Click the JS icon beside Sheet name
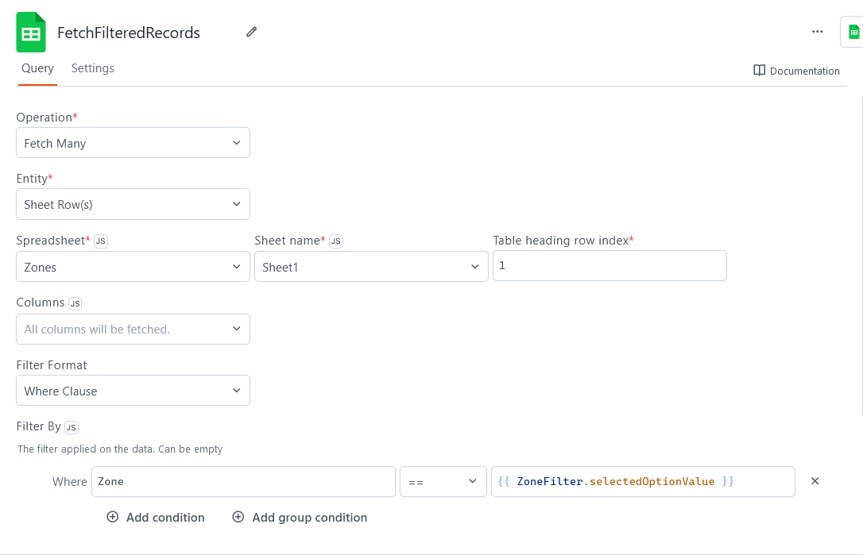Viewport: 863px width, 555px height. (335, 240)
